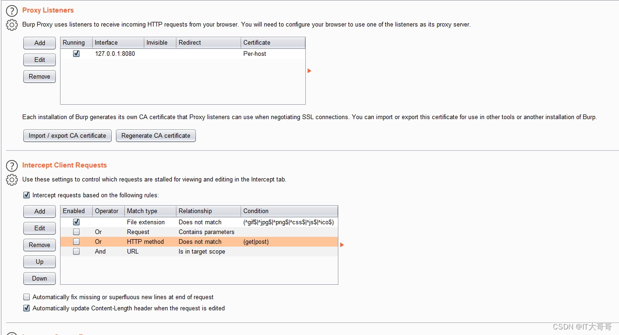619x335 pixels.
Task: Select the HTTP method rule row
Action: (x=199, y=241)
